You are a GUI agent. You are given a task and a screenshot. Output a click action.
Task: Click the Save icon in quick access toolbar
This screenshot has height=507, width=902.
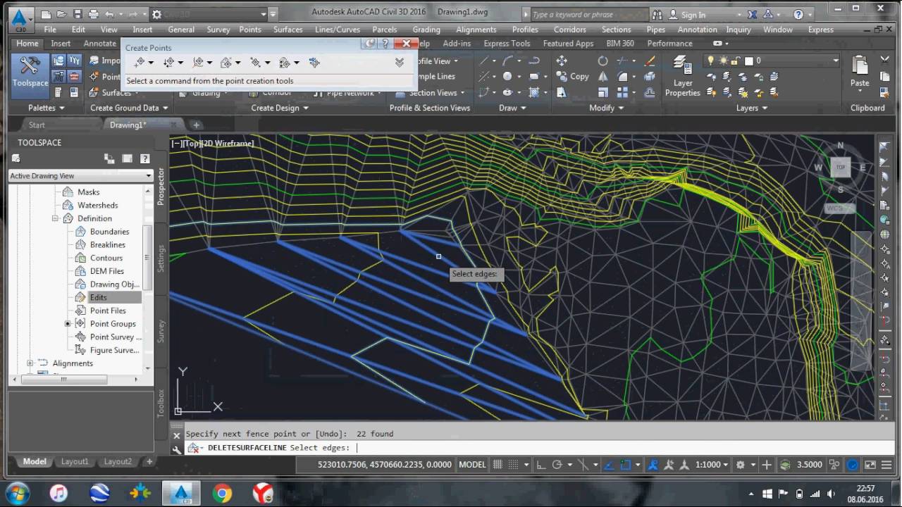tap(76, 14)
